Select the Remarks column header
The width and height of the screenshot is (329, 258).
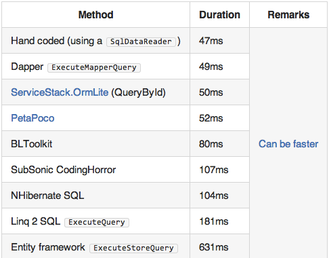[x=288, y=15]
